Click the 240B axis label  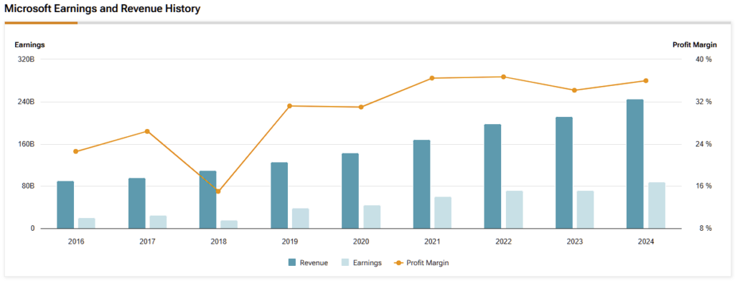point(27,102)
